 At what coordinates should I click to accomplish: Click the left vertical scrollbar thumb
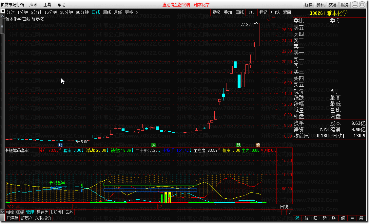point(2,26)
